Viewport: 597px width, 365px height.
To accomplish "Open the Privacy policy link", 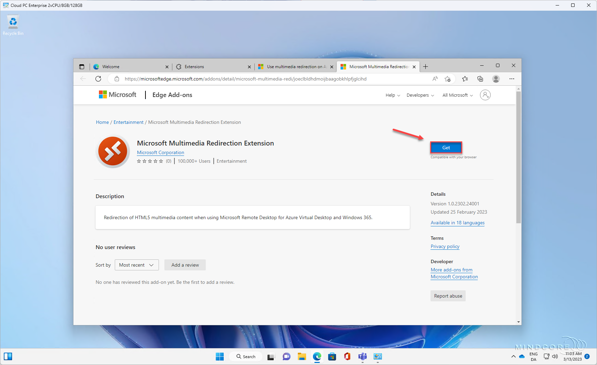I will 445,246.
